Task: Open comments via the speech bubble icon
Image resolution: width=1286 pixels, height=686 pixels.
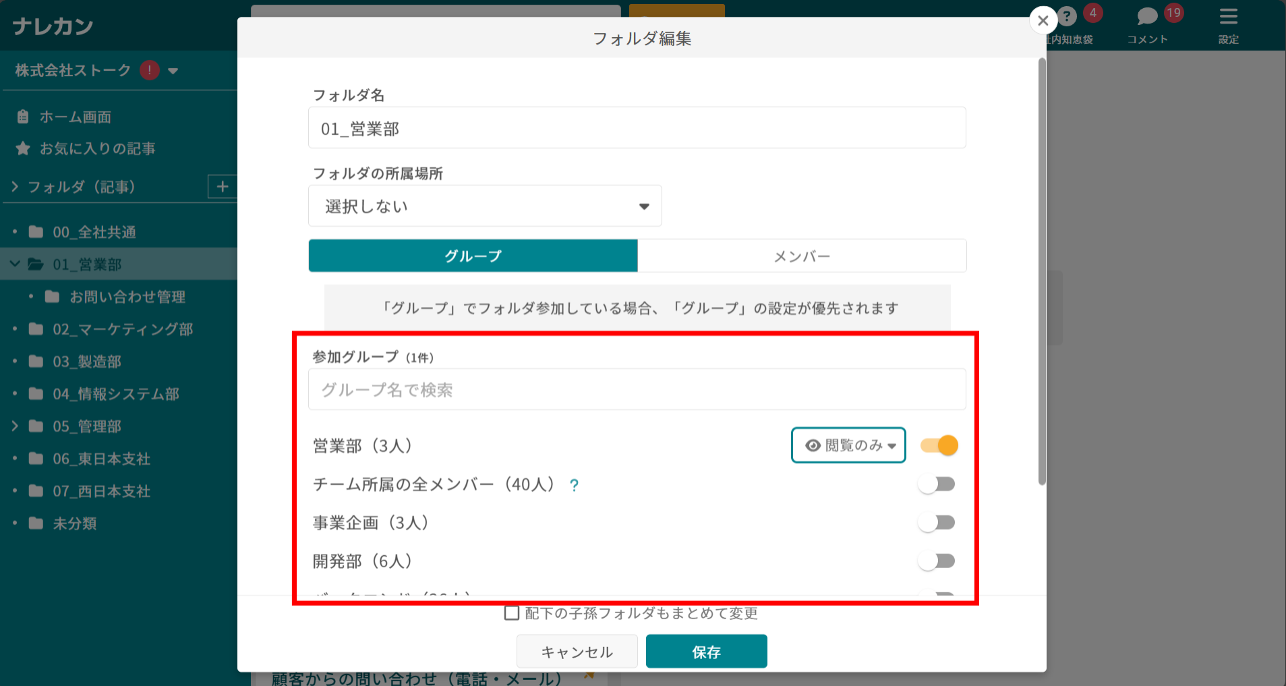Action: point(1148,15)
